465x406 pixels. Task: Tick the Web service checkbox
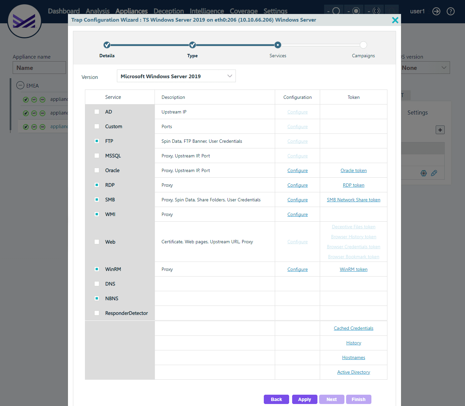coord(97,242)
